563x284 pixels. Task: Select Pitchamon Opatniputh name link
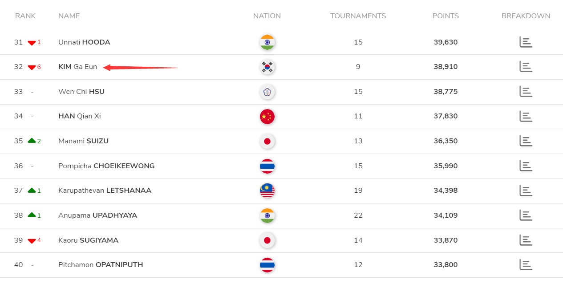point(101,265)
